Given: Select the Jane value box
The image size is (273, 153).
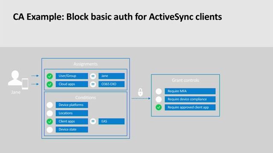Looking at the screenshot, I should (x=111, y=76).
